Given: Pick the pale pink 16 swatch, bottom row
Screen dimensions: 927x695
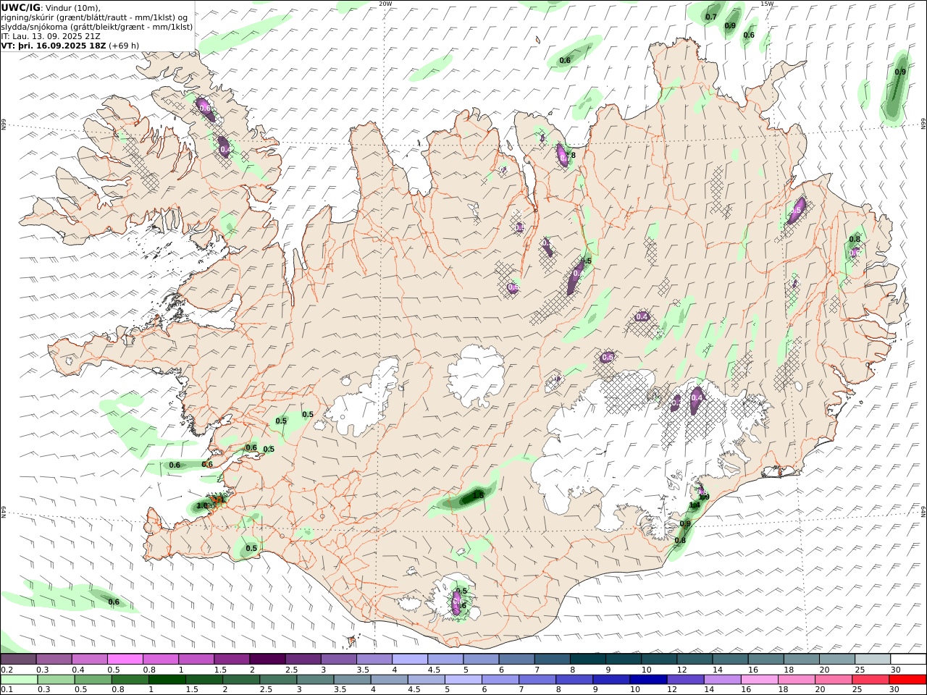Looking at the screenshot, I should click(758, 680).
